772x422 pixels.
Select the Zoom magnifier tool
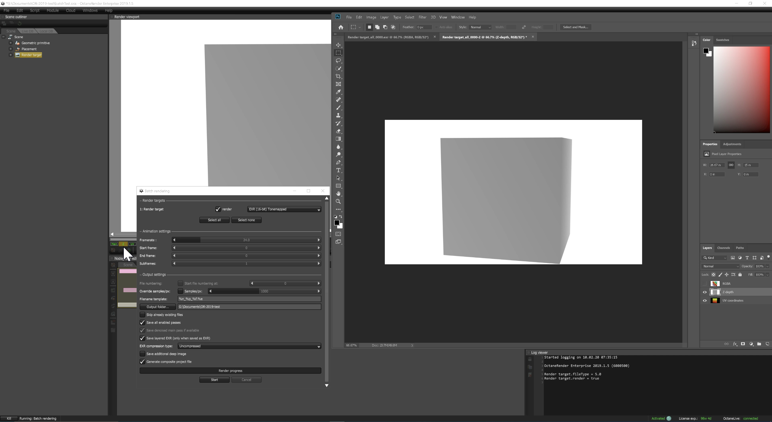tap(338, 202)
